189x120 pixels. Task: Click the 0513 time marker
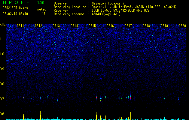click(56, 26)
